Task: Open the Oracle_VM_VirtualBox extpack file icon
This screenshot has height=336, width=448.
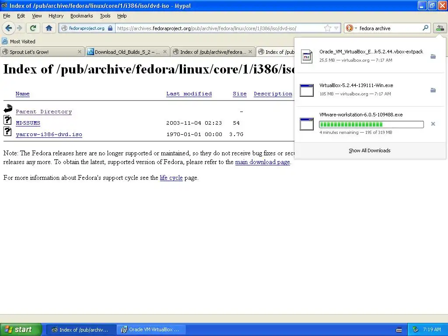Action: pos(307,56)
